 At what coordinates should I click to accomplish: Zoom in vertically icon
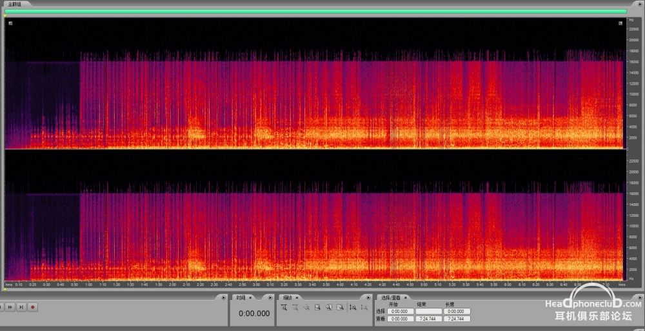(353, 307)
